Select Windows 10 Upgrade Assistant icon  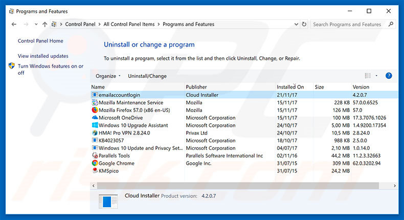coord(95,125)
